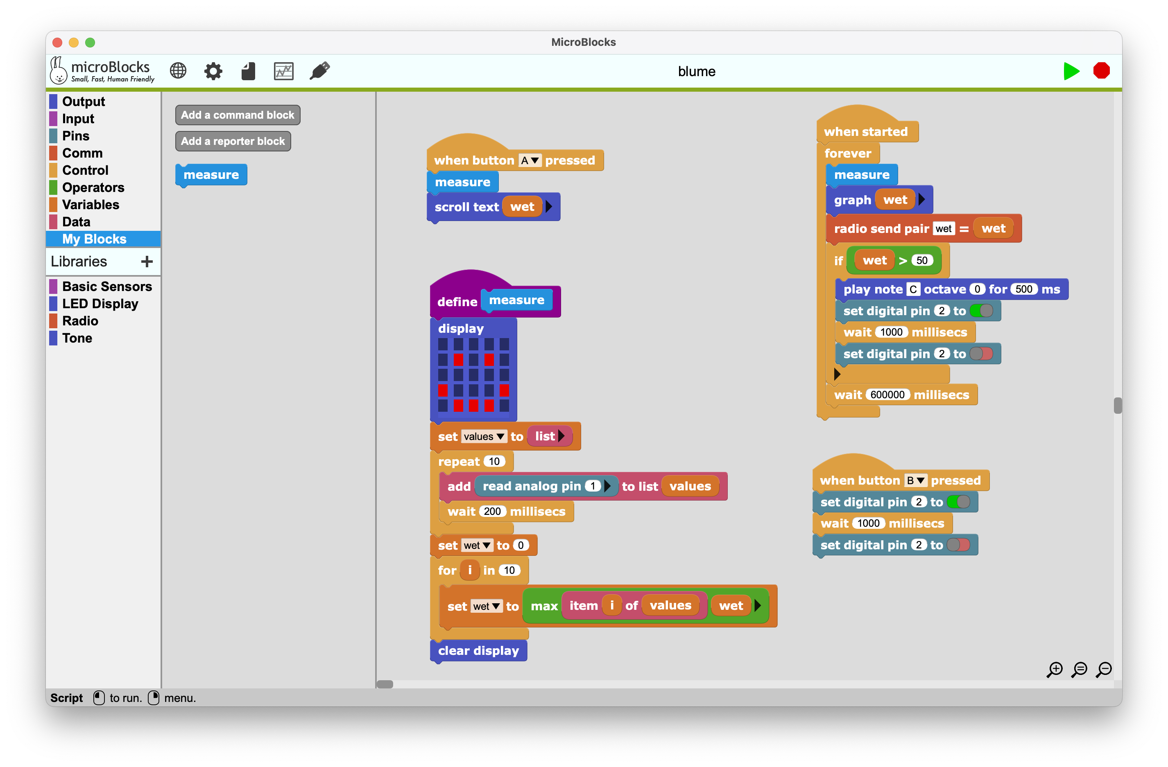Toggle the green on switch under play note

[x=982, y=311]
